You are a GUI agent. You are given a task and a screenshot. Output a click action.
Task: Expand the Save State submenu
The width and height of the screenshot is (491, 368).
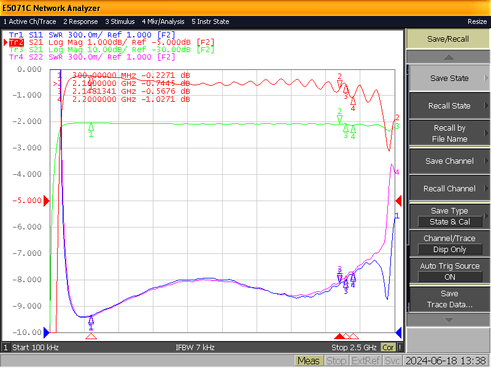(x=449, y=79)
